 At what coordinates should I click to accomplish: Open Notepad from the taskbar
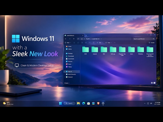(x=93, y=103)
